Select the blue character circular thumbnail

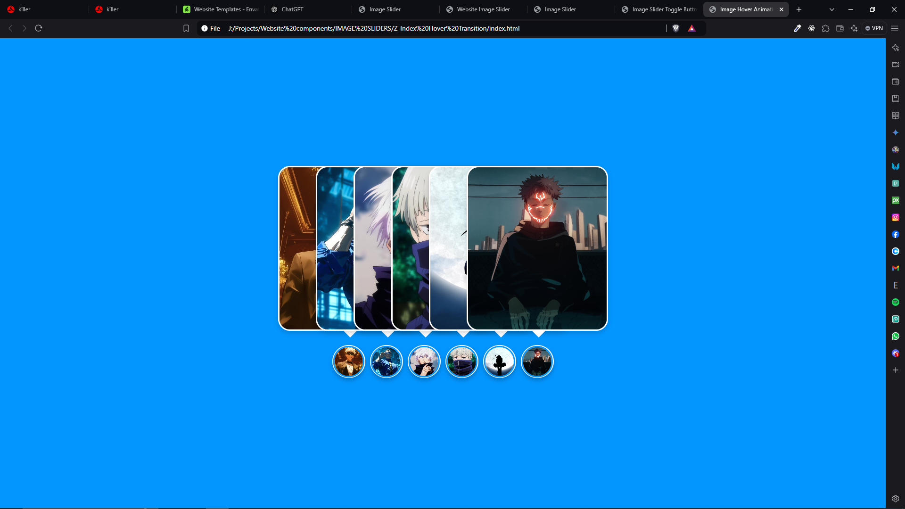click(387, 361)
